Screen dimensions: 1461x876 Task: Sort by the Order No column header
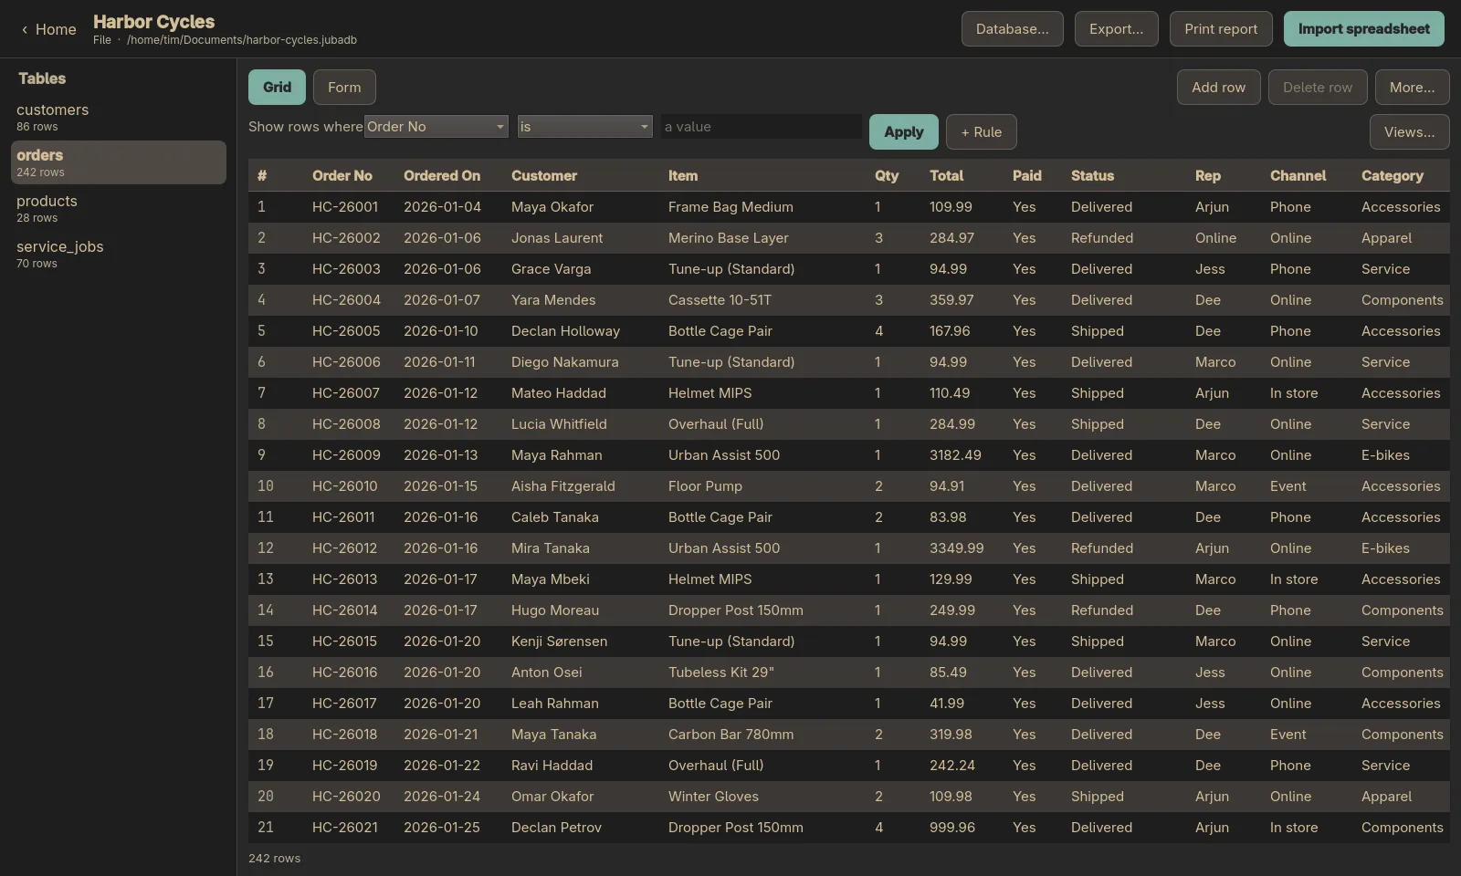click(342, 176)
